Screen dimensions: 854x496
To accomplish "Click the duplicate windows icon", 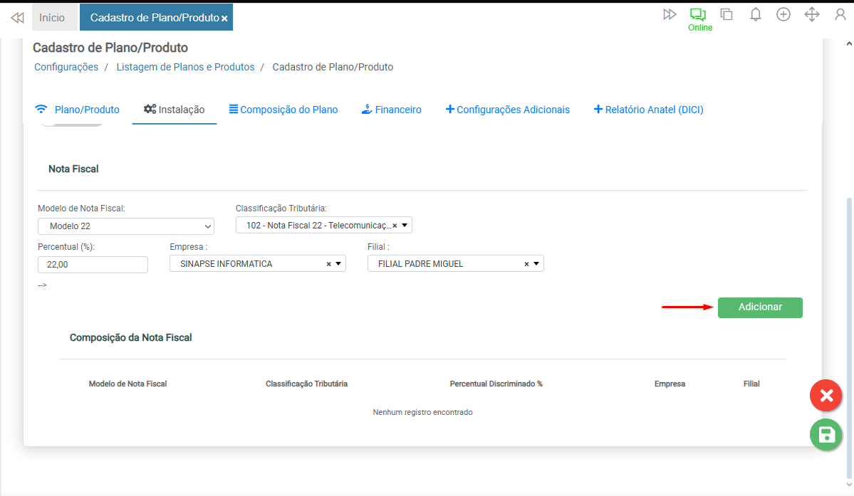I will click(x=727, y=14).
